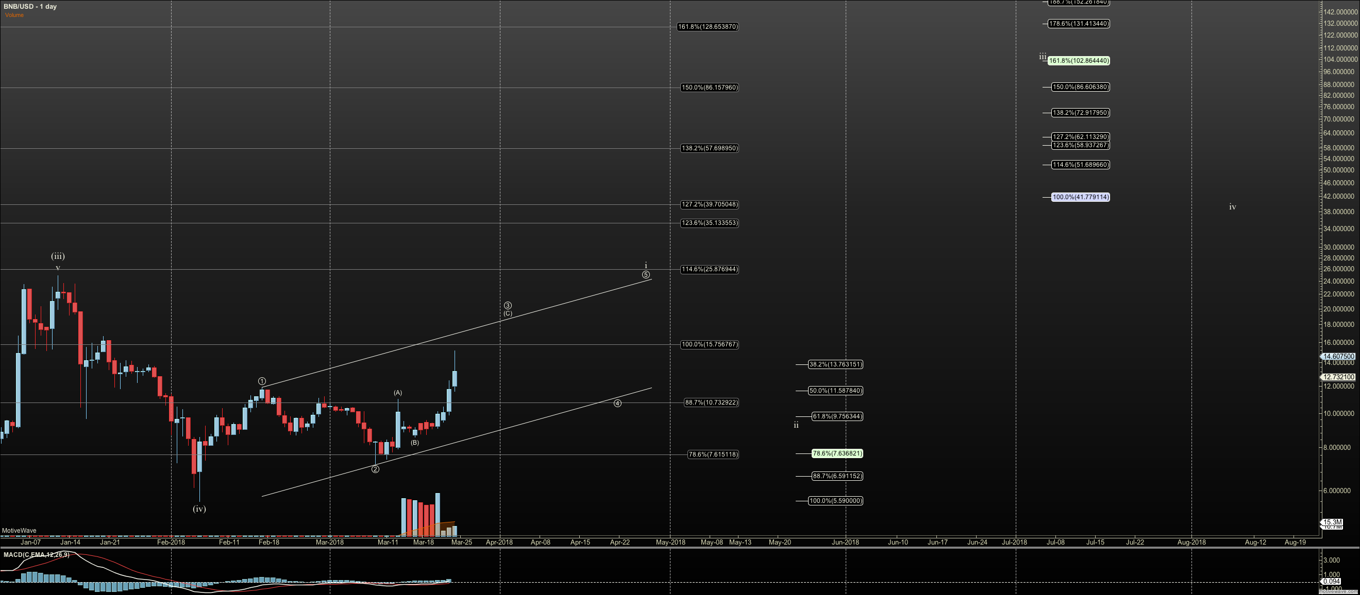
Task: Click the BNB/USD - 1 day title
Action: click(30, 6)
